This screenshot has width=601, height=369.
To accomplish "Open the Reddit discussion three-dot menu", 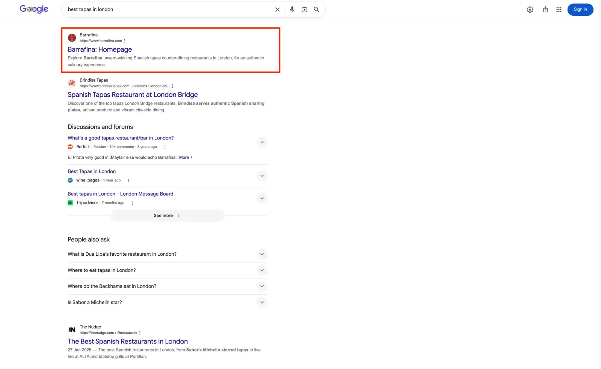I will click(165, 147).
